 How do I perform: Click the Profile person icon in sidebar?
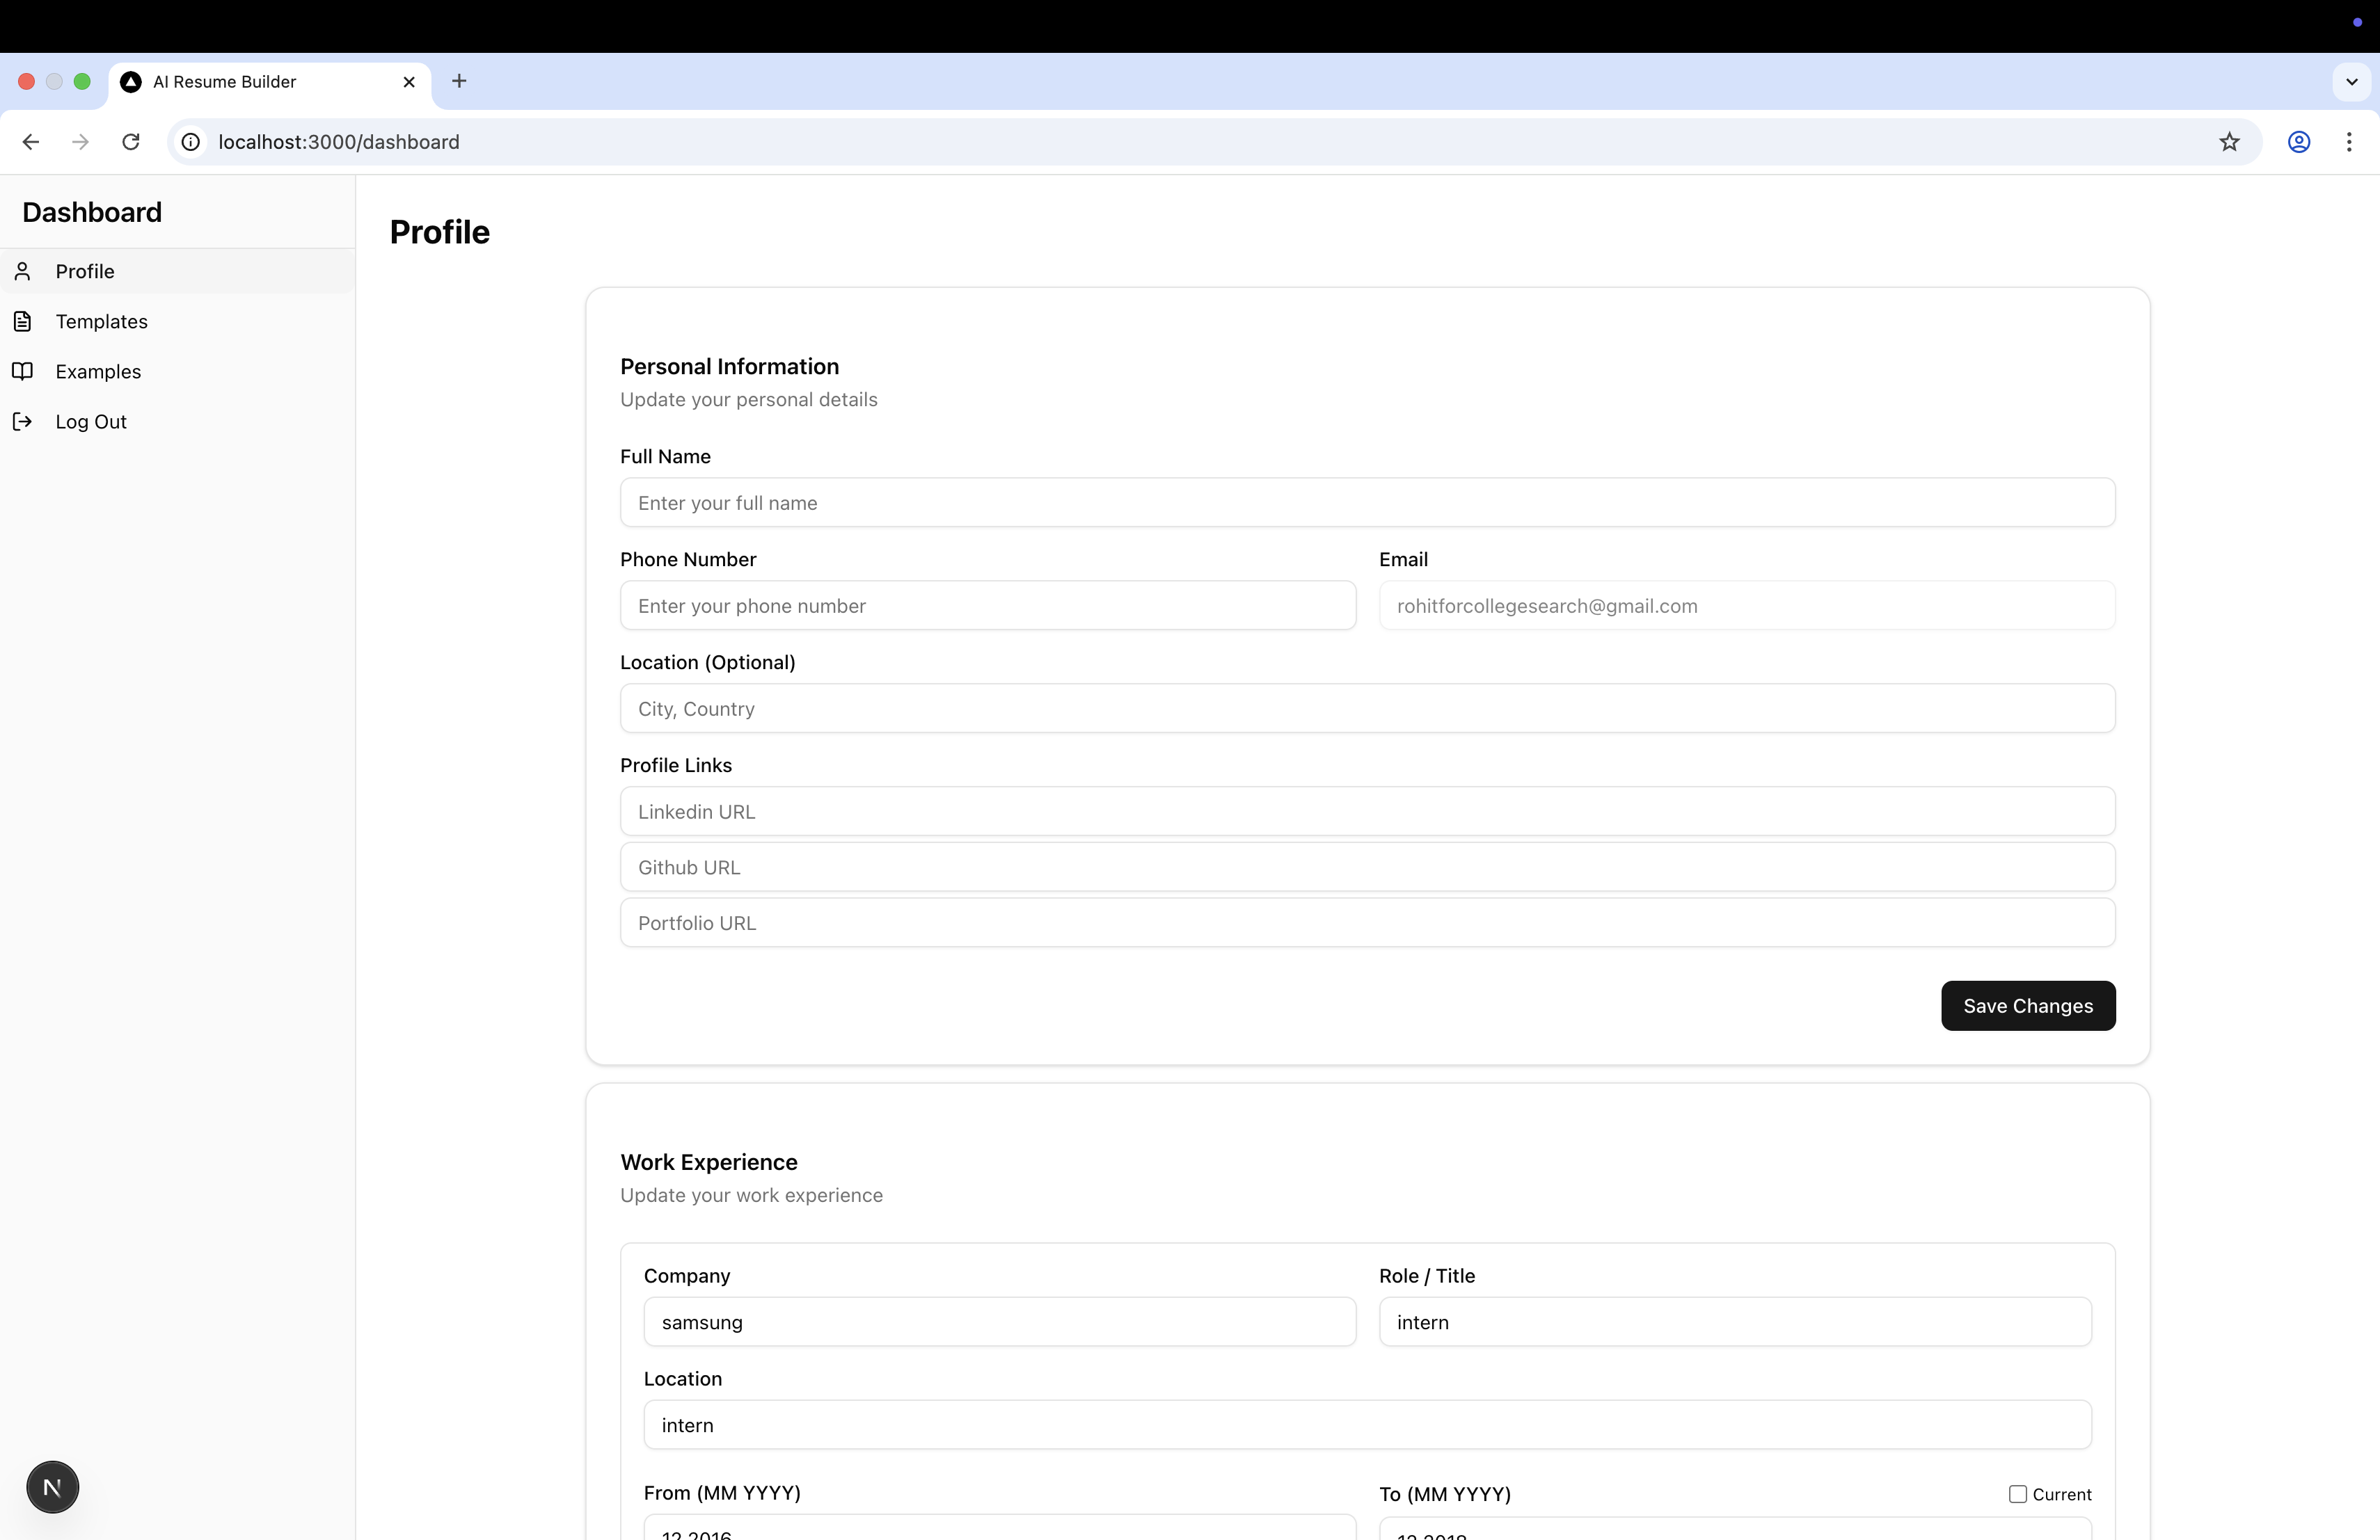click(23, 271)
